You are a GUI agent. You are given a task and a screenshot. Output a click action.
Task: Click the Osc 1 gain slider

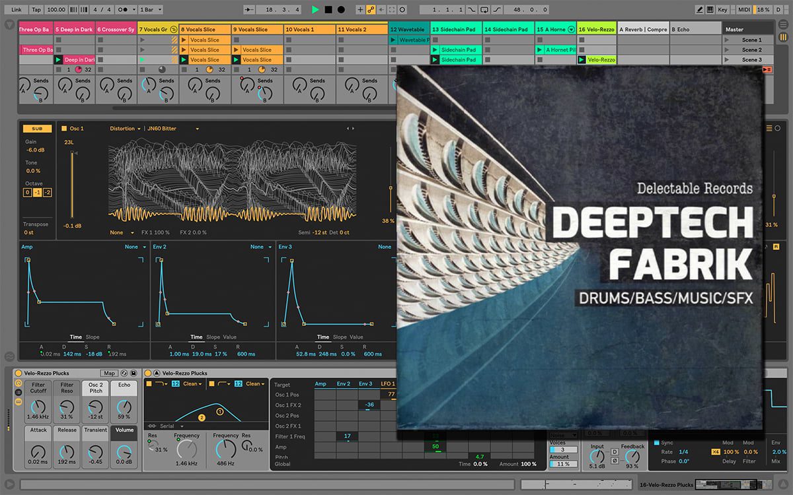pyautogui.click(x=72, y=183)
